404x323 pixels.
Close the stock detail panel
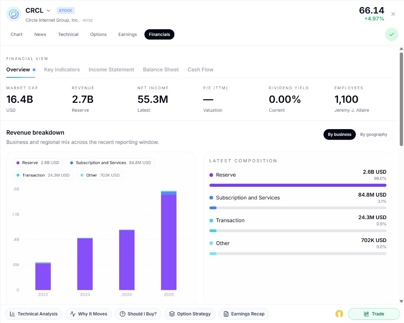[x=393, y=14]
